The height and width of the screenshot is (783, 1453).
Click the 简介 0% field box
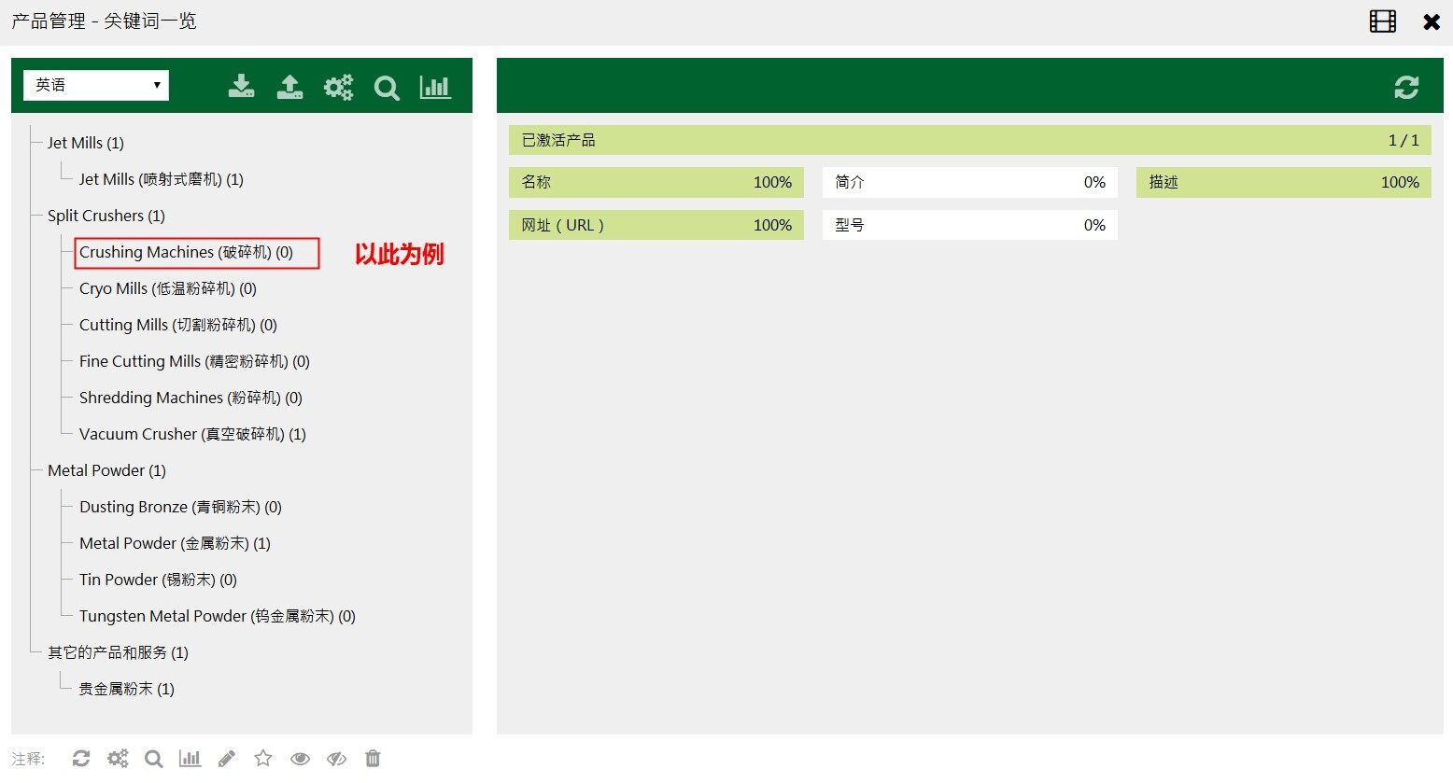tap(969, 182)
